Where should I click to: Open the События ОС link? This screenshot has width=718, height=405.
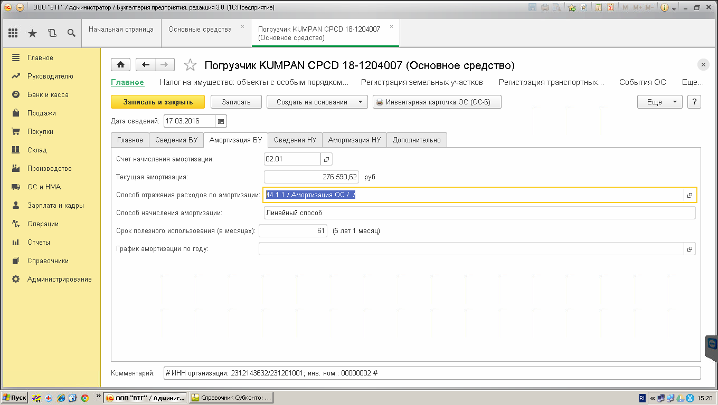(643, 82)
